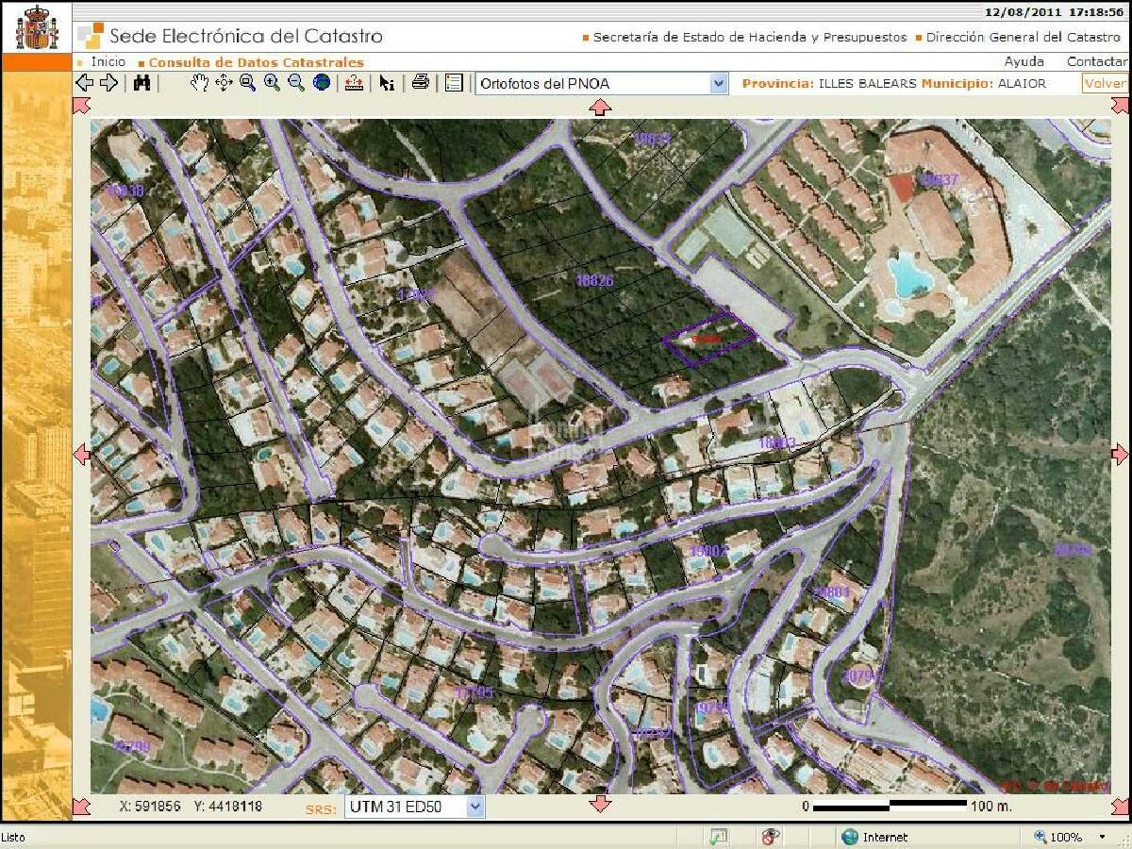Select the parcel info pointer tool
The height and width of the screenshot is (849, 1132).
(387, 83)
